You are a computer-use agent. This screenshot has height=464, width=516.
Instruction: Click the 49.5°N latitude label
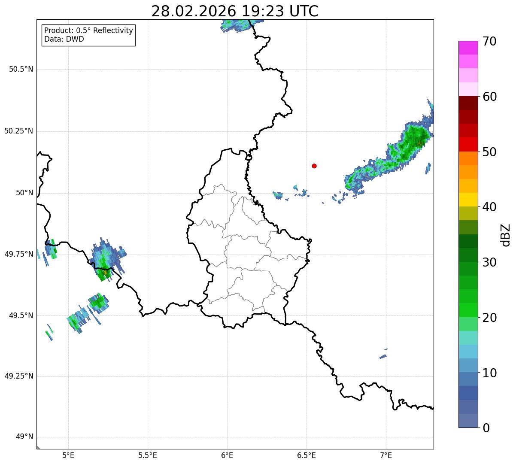(x=21, y=315)
